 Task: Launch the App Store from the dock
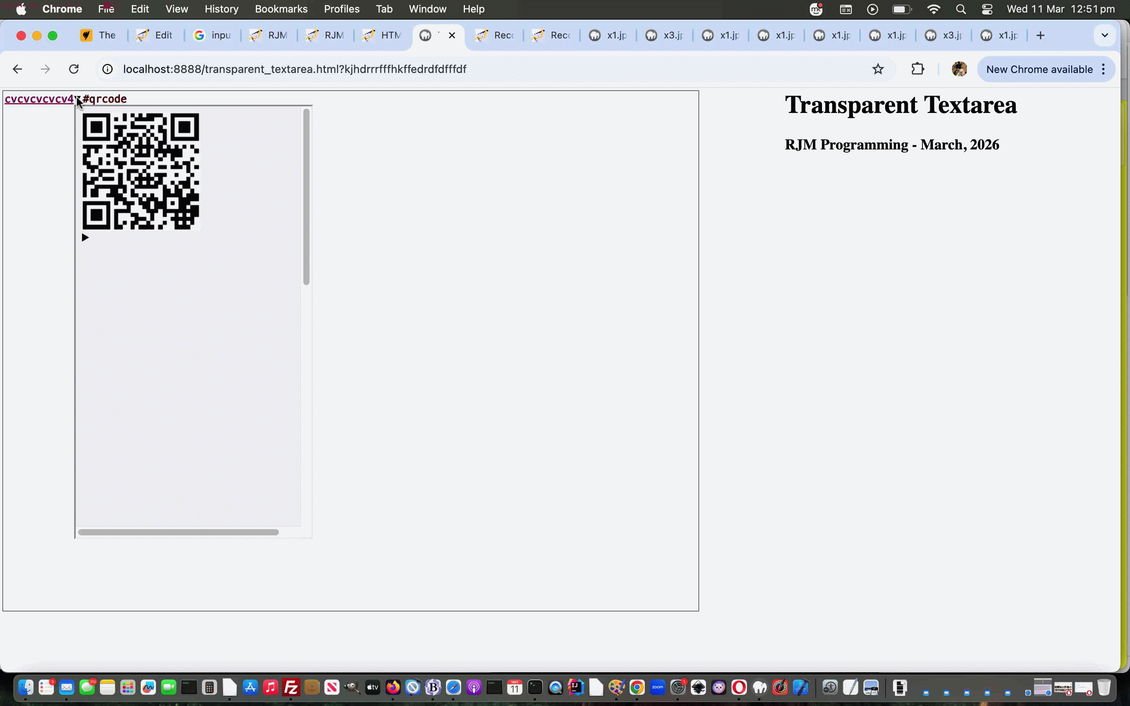(250, 687)
